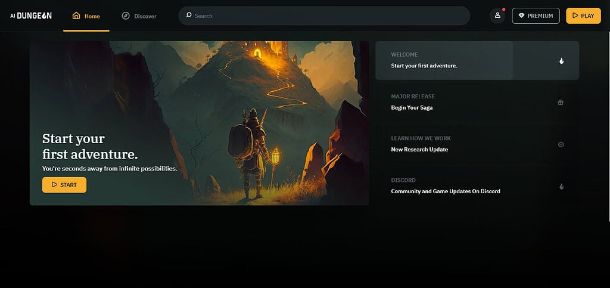The height and width of the screenshot is (288, 610).
Task: Open the user profile icon
Action: (x=497, y=16)
